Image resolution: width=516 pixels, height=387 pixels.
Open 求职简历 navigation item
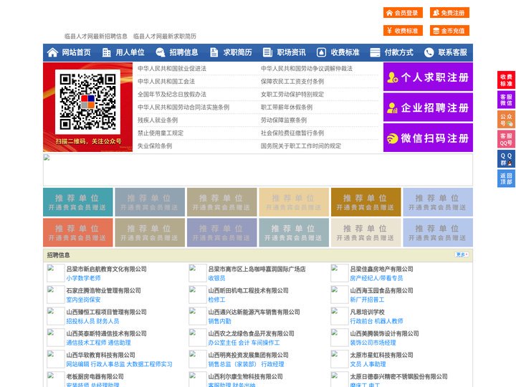[x=238, y=52]
